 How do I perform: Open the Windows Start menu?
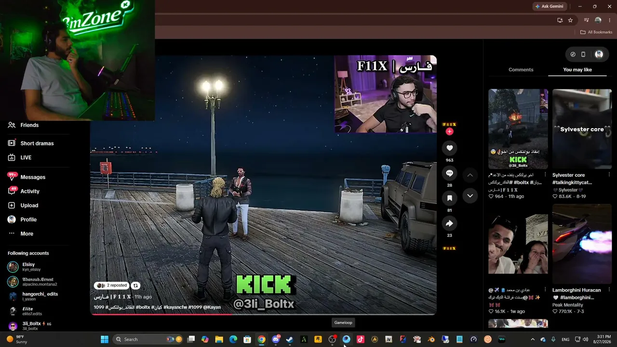(x=105, y=339)
